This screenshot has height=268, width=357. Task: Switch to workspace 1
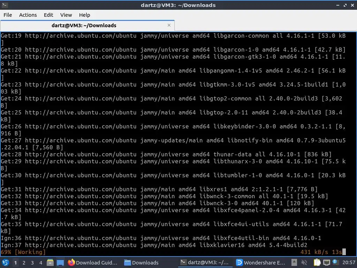coord(15,263)
